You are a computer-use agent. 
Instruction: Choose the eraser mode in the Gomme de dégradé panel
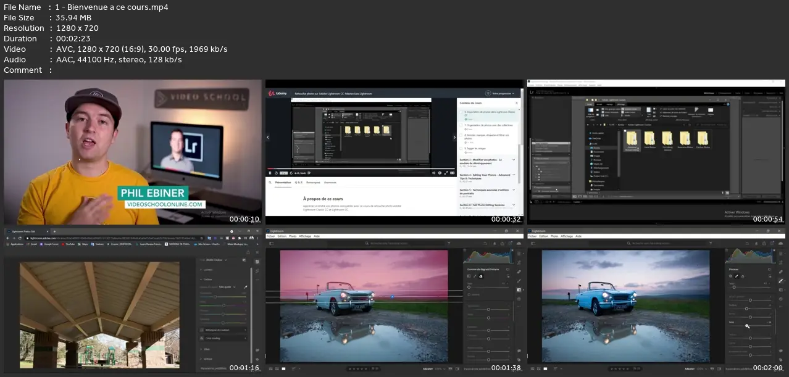(x=482, y=276)
